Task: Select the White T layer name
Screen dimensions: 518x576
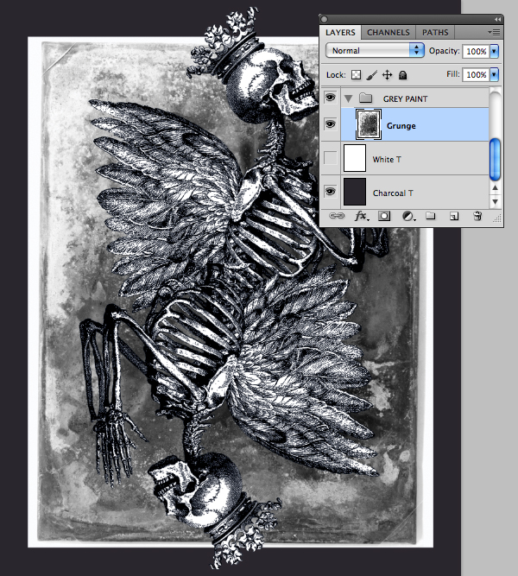Action: coord(387,160)
